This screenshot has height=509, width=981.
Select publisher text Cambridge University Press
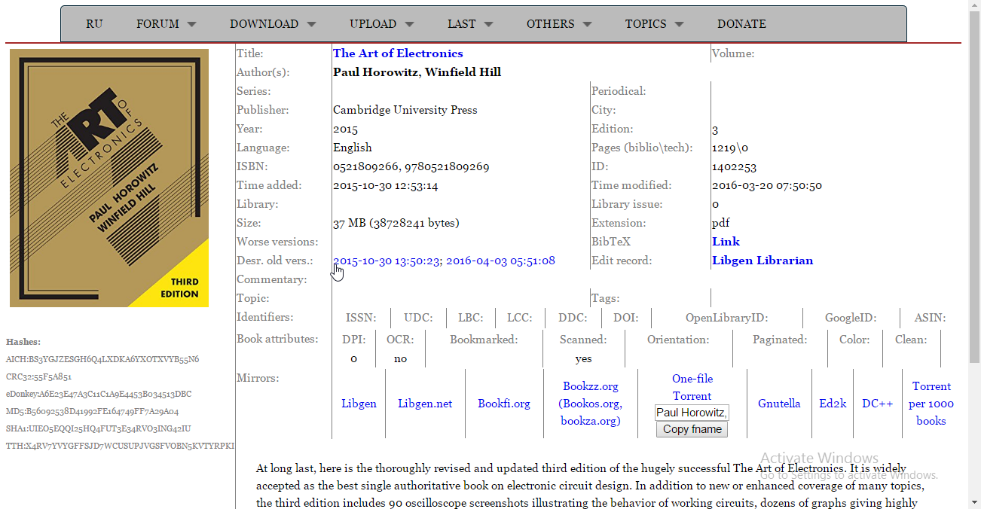405,110
